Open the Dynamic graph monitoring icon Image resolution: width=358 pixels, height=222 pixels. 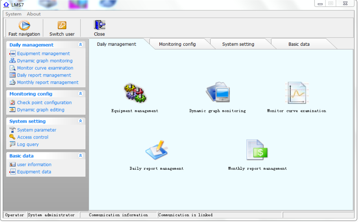(x=218, y=92)
